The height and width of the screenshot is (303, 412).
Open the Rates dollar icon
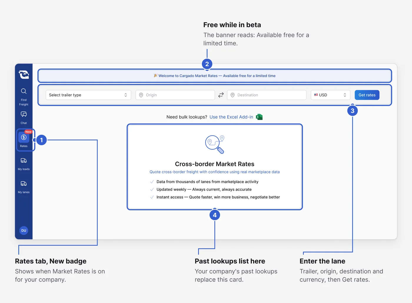(x=24, y=137)
